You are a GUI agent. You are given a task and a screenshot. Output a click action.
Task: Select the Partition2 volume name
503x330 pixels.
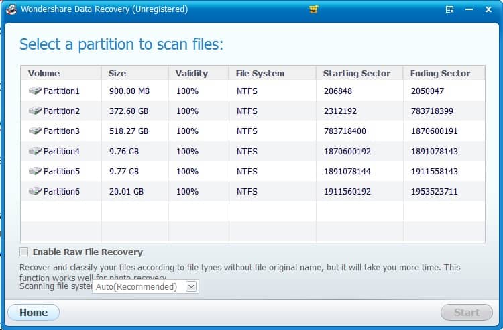click(61, 111)
